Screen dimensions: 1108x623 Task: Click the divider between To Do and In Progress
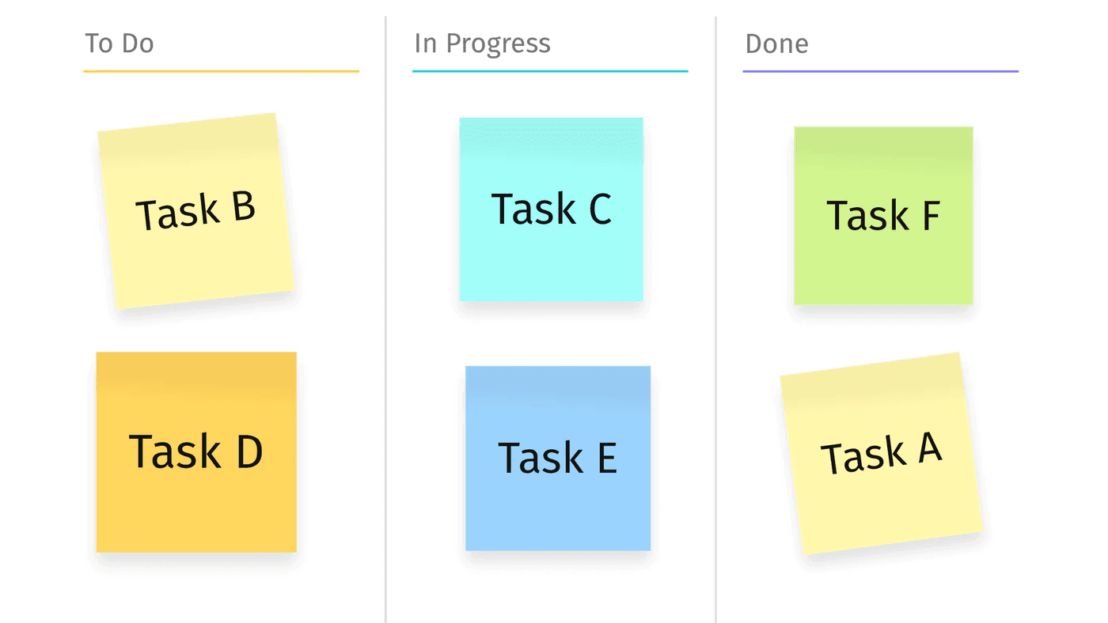(x=385, y=316)
